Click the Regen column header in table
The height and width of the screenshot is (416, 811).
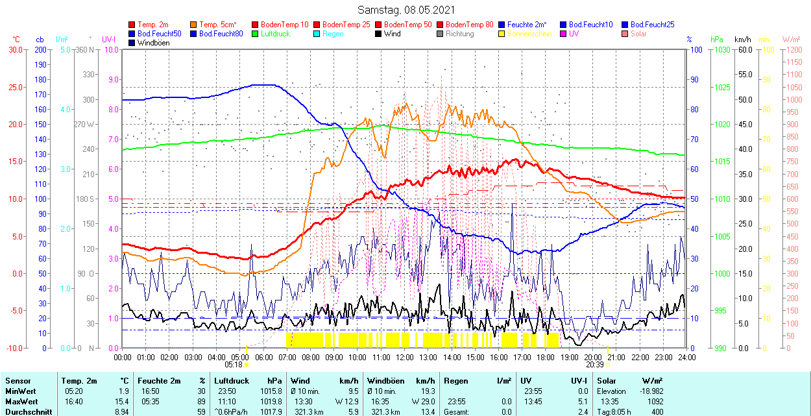[x=455, y=381]
